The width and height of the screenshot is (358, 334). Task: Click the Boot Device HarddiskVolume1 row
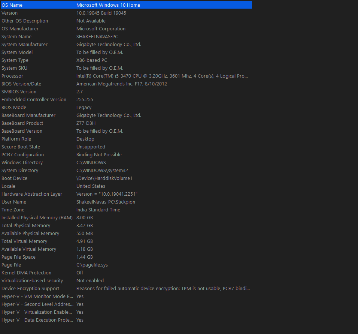tap(126, 178)
